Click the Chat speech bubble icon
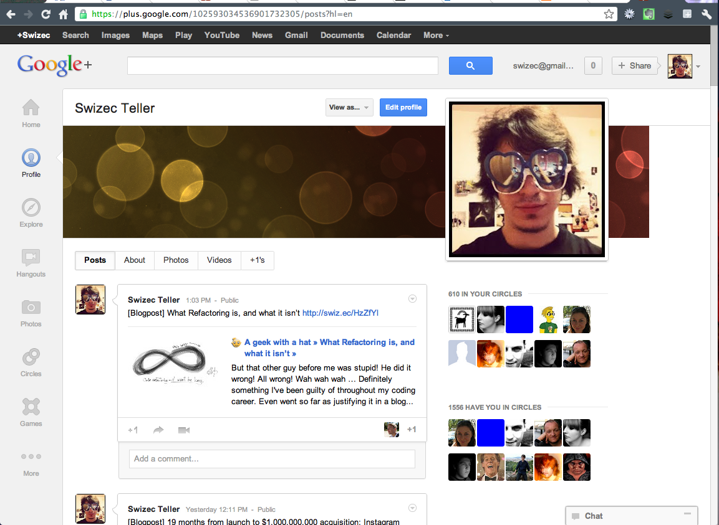Viewport: 719px width, 525px height. [x=576, y=516]
